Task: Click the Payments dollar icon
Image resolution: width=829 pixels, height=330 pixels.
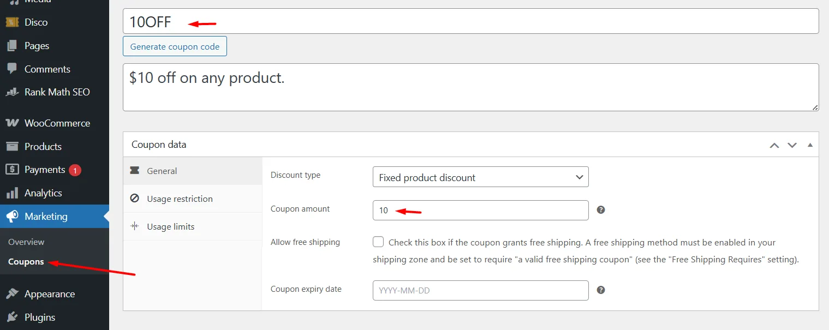Action: pyautogui.click(x=12, y=170)
